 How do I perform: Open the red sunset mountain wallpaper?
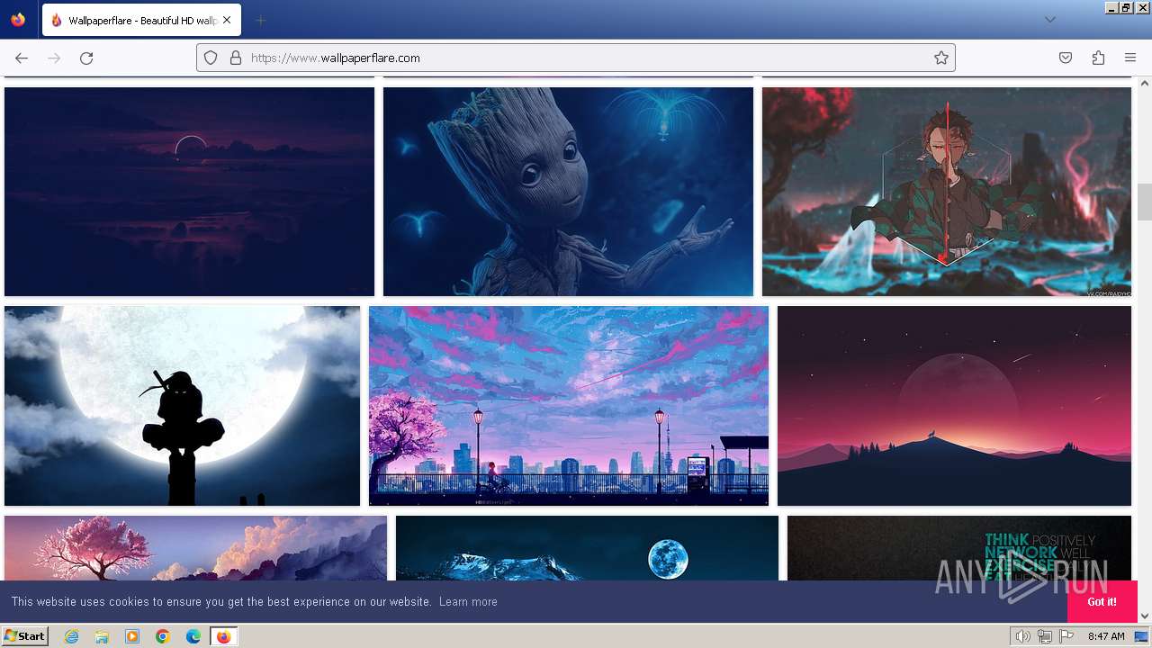[x=954, y=406]
